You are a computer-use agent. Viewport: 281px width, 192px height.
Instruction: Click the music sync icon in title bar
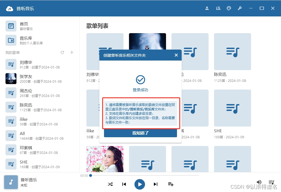click(218, 8)
